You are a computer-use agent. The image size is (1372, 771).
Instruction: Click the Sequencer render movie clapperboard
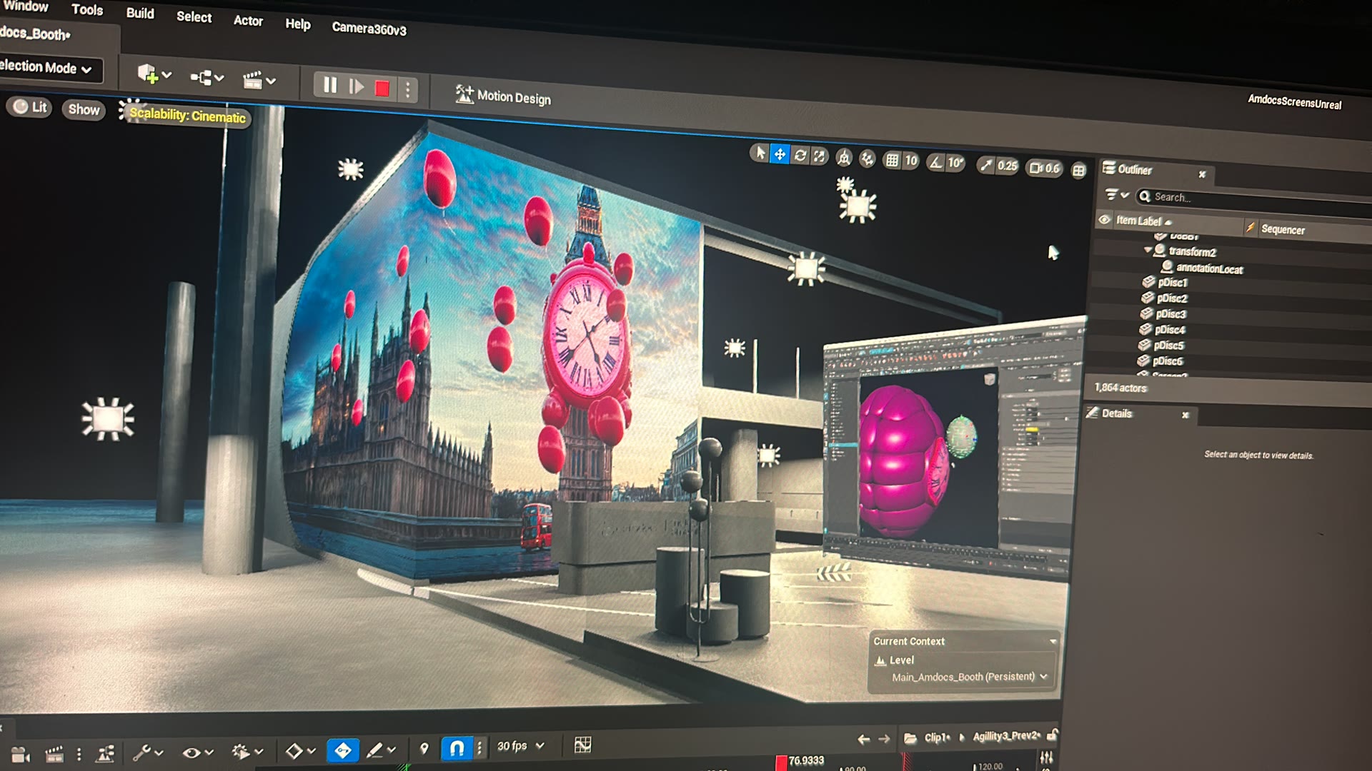click(x=54, y=754)
